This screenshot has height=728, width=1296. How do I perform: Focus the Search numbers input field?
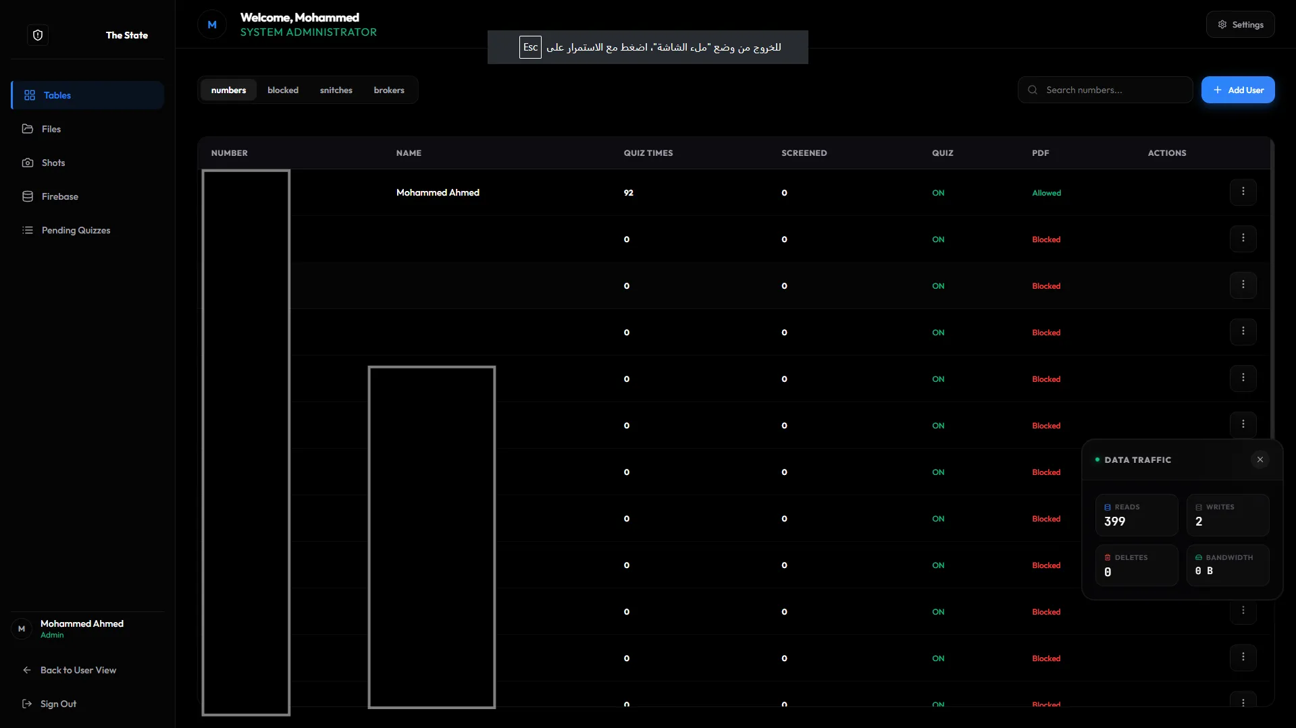(1106, 90)
